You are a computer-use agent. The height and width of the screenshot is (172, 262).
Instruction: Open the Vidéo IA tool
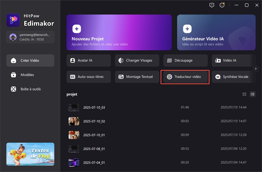coord(233,61)
